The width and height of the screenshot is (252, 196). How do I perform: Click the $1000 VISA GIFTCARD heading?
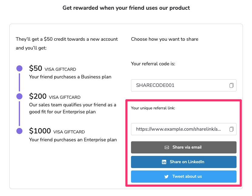57,131
